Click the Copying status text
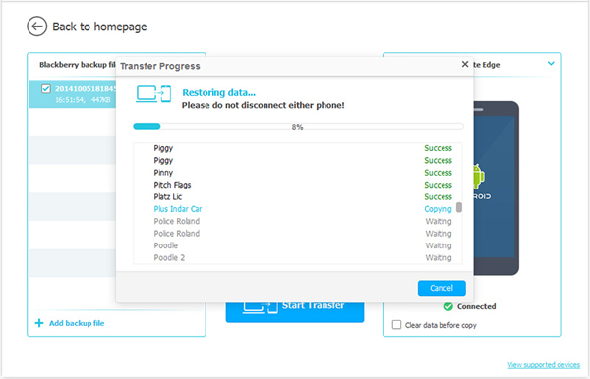590x379 pixels. [x=438, y=209]
